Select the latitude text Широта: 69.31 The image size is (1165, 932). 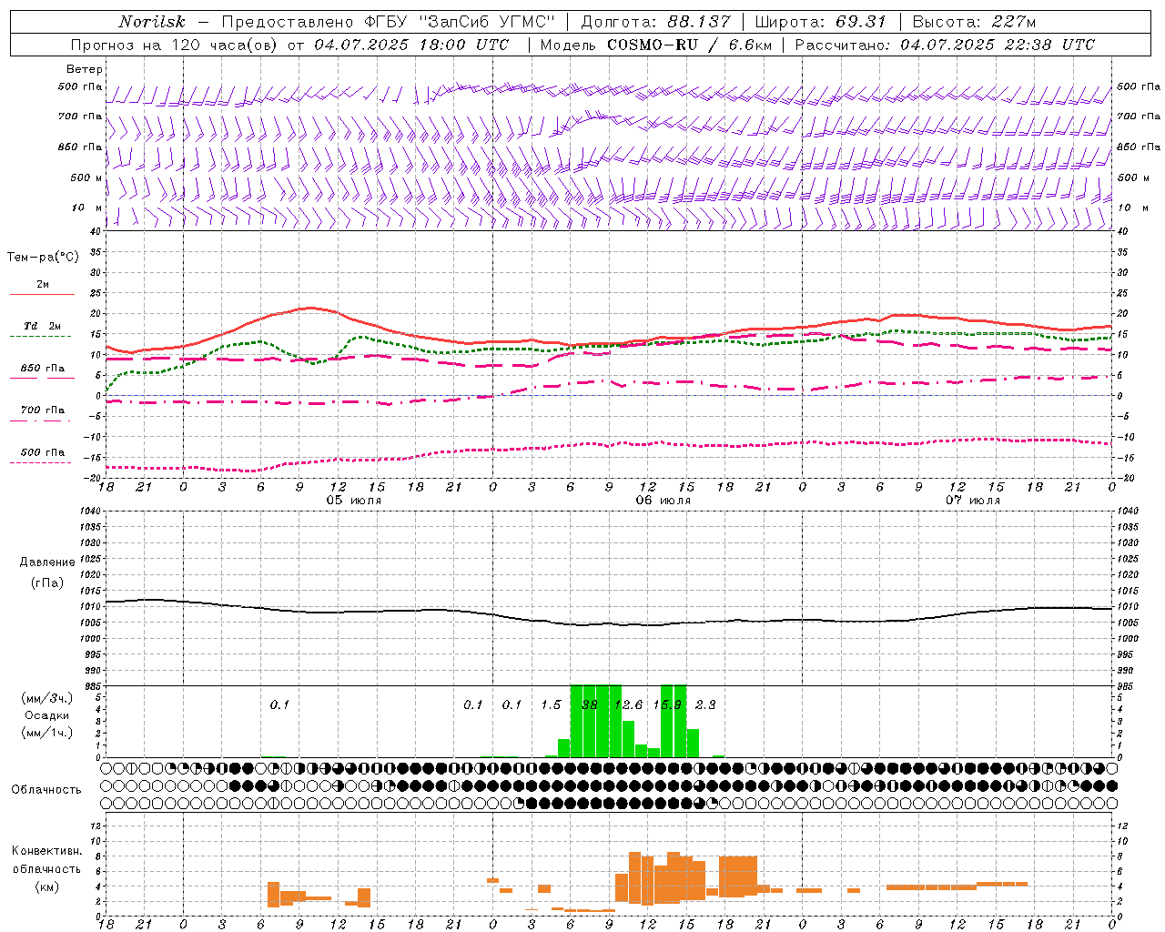pyautogui.click(x=821, y=22)
